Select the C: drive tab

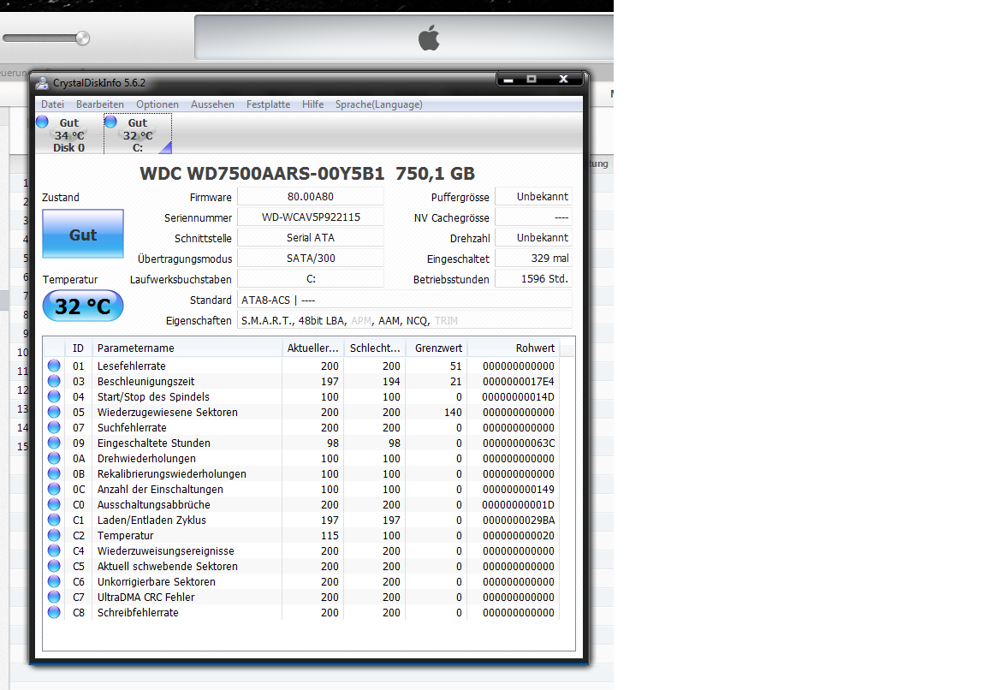138,134
